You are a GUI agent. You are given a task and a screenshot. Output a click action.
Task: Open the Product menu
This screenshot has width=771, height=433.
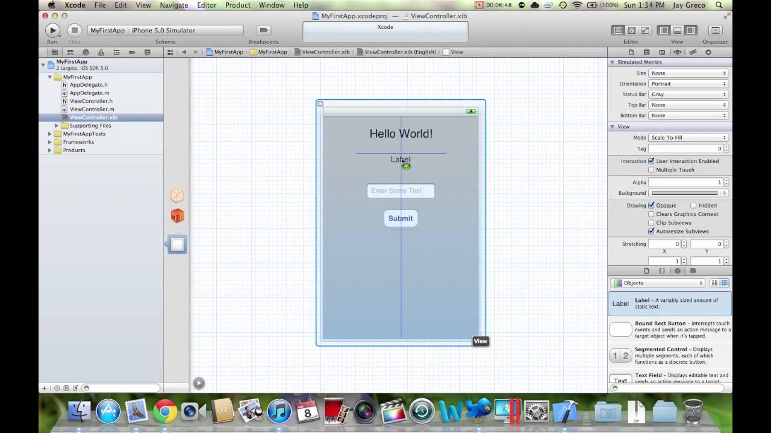[237, 5]
